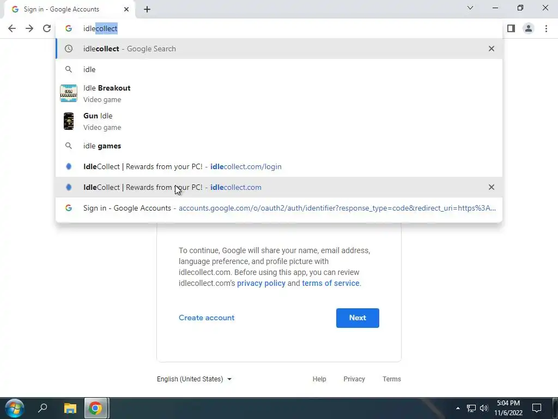Reload the current page

coord(47,28)
